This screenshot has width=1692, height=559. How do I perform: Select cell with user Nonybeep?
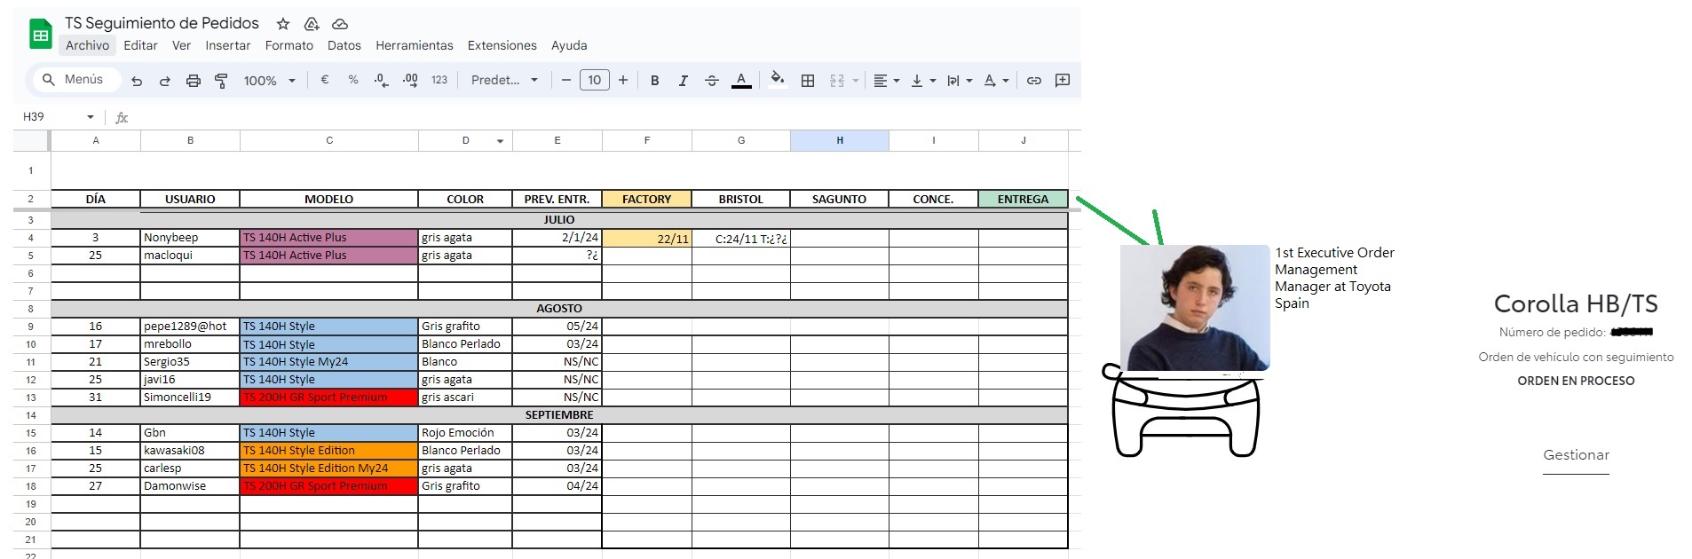pos(190,238)
